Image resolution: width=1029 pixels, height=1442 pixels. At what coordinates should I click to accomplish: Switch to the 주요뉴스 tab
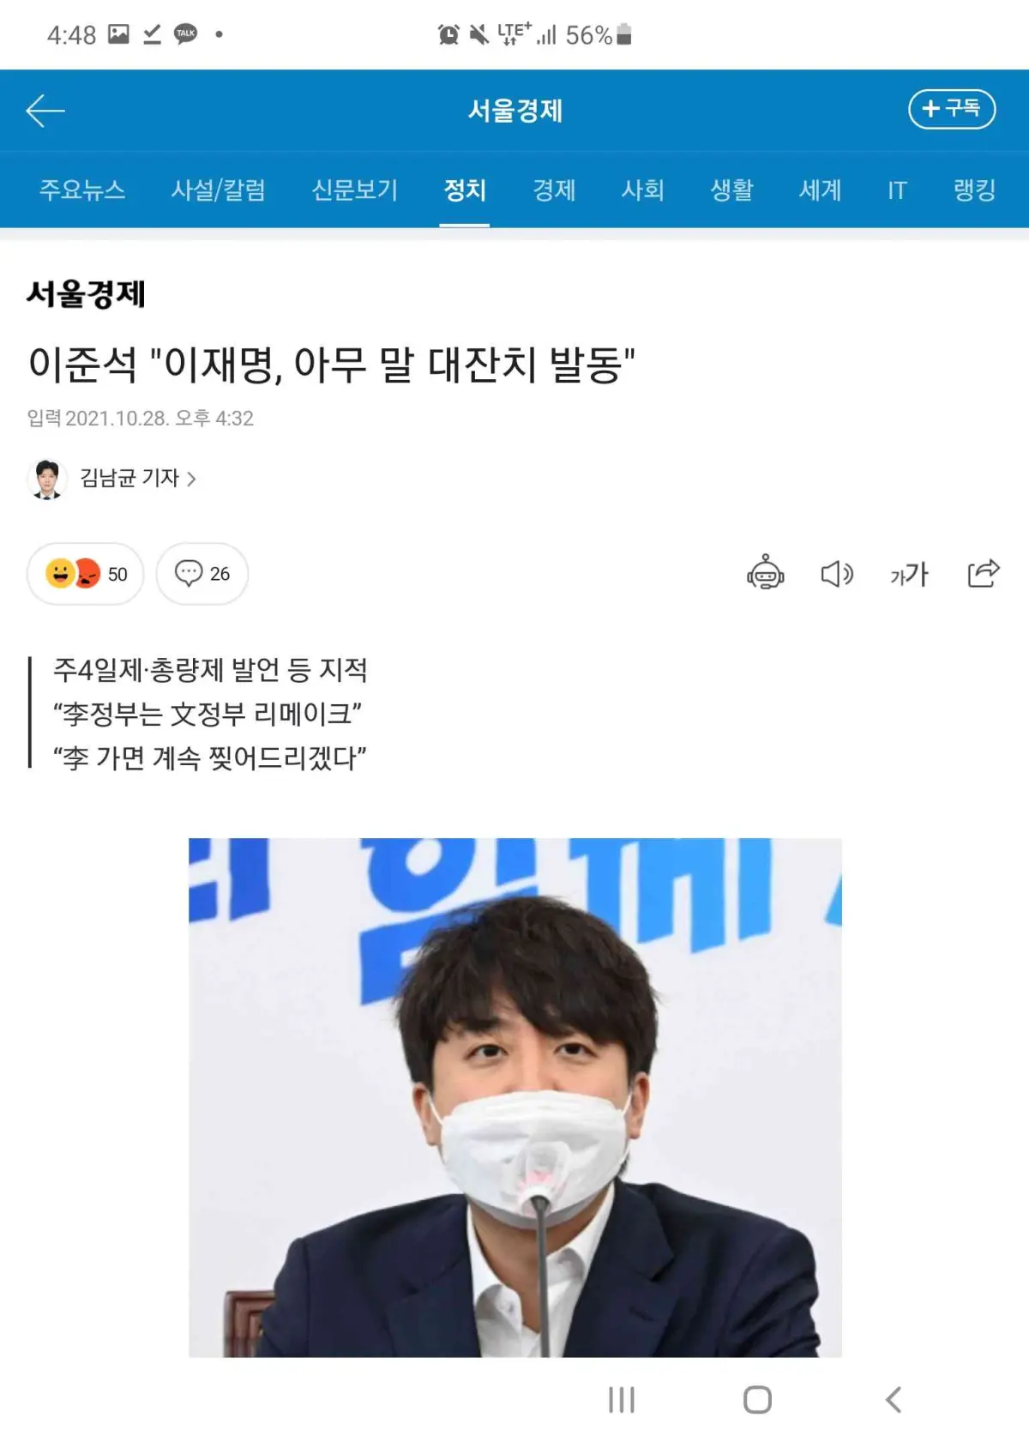coord(82,190)
